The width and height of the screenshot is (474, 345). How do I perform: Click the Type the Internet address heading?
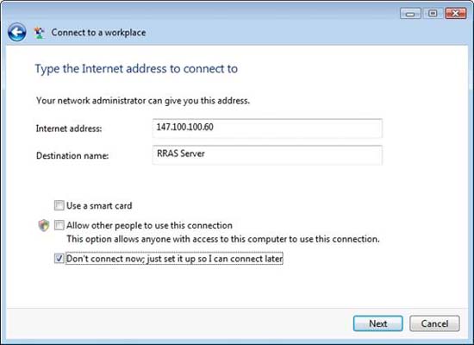point(136,69)
